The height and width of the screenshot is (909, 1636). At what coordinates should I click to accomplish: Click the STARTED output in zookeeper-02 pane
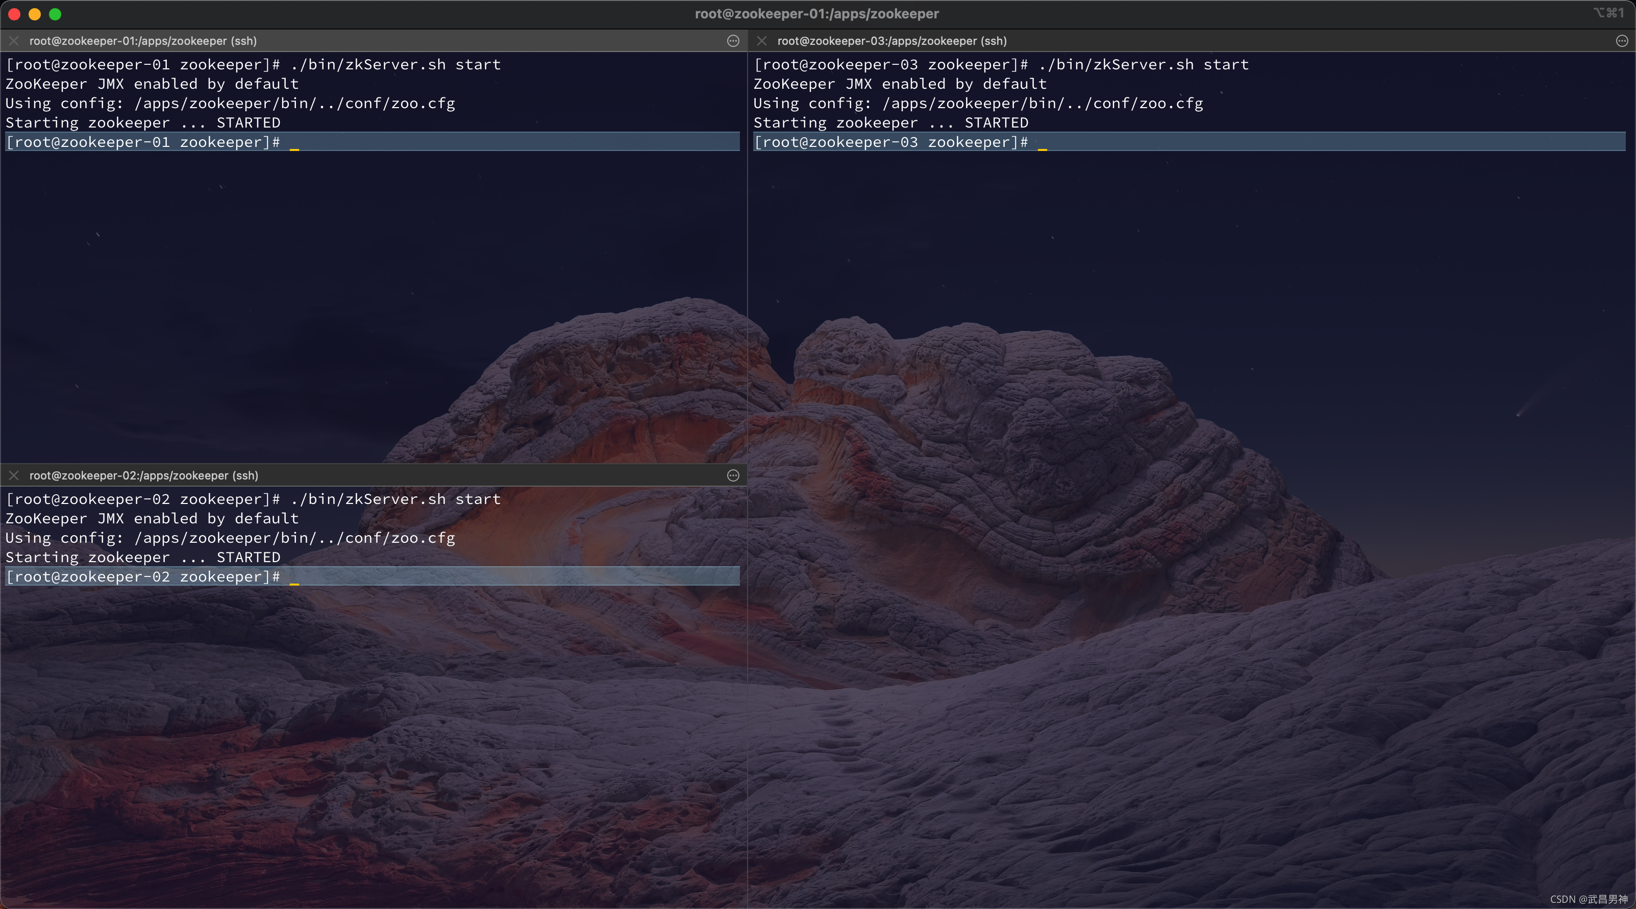point(249,558)
